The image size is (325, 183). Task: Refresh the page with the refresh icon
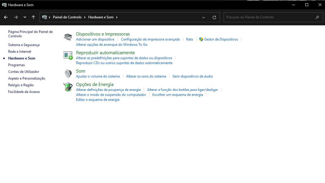pyautogui.click(x=215, y=17)
